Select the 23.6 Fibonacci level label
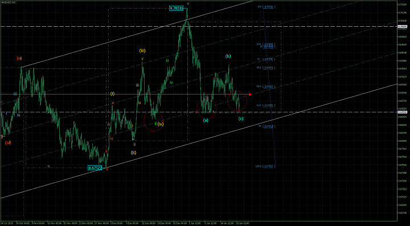This screenshot has width=410, height=226. pyautogui.click(x=265, y=44)
